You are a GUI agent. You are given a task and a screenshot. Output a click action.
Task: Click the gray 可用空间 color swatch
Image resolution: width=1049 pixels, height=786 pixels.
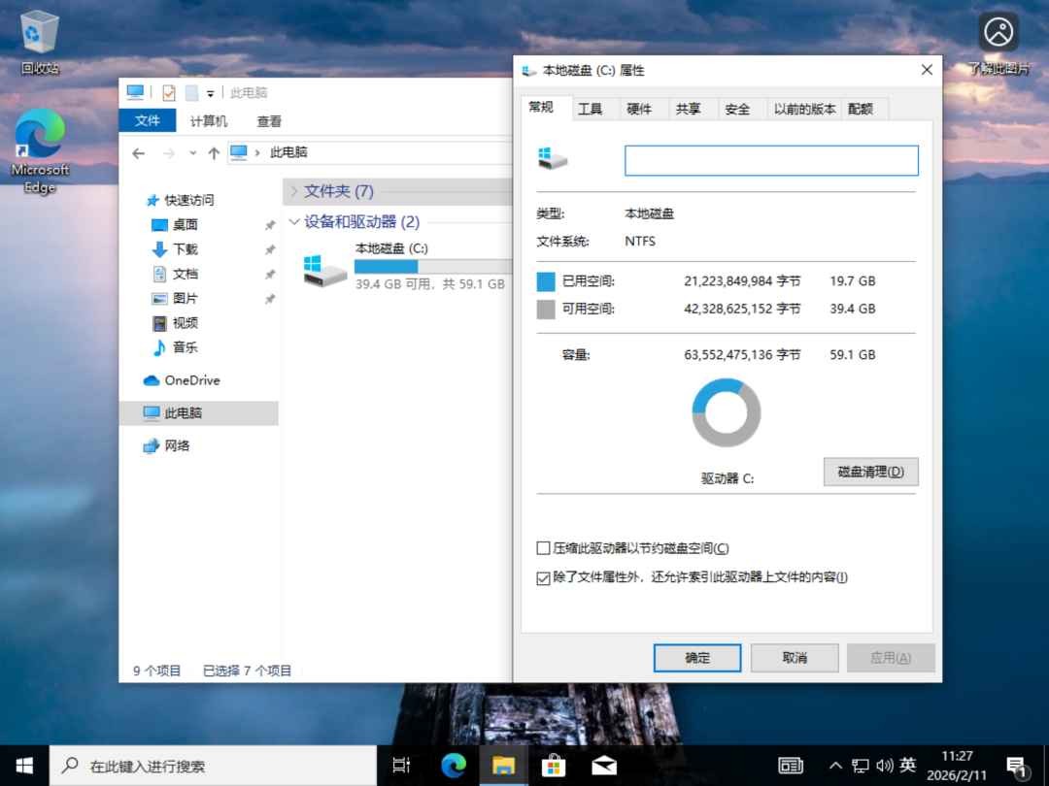546,309
